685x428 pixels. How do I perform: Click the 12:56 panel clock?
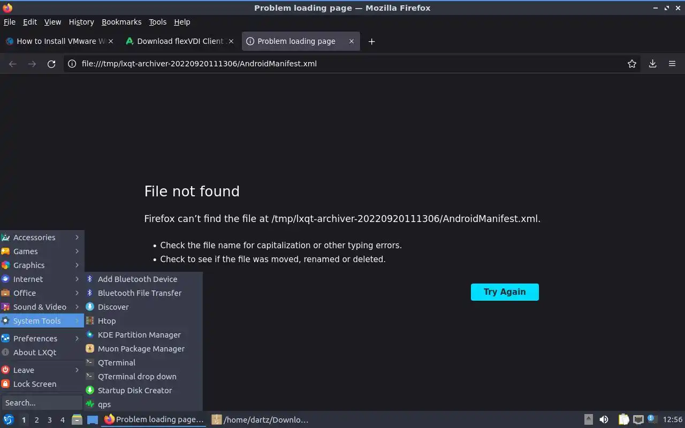(x=673, y=420)
